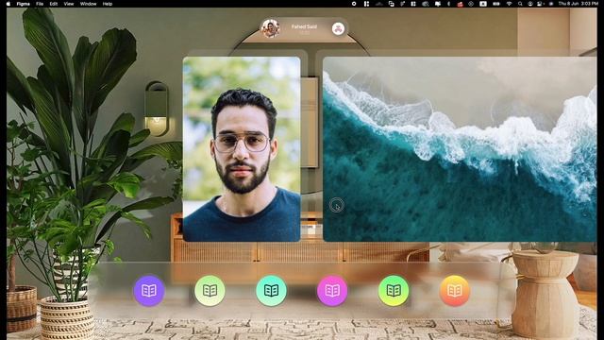Click the battery icon in menu bar
604x340 pixels.
tap(496, 4)
